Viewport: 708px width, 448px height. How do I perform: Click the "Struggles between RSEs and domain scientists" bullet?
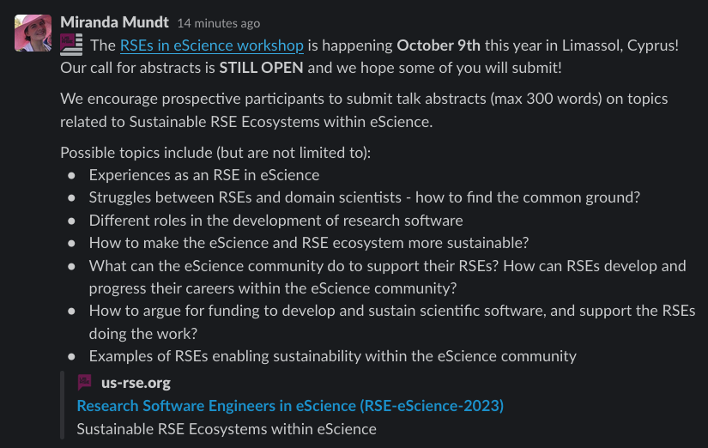pos(364,197)
